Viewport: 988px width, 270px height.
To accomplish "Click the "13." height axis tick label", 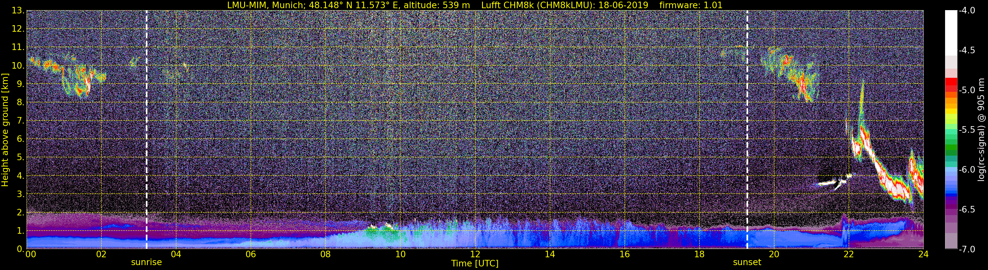I will [18, 11].
